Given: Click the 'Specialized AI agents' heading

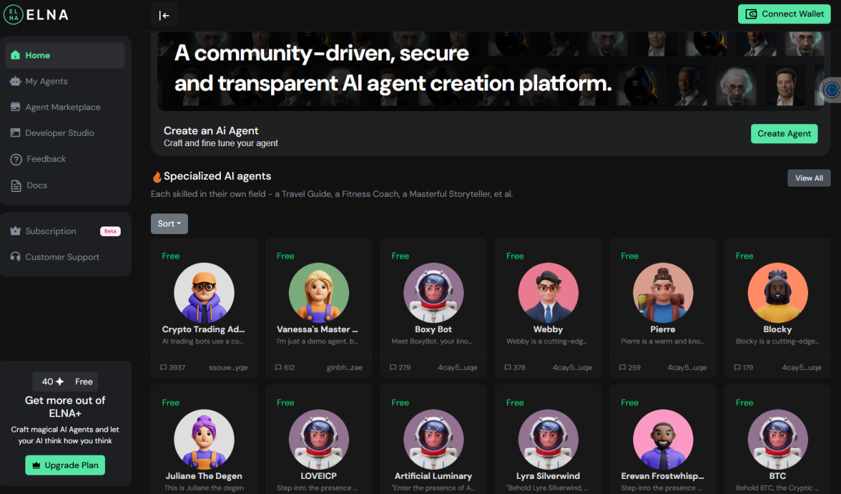Looking at the screenshot, I should click(x=217, y=176).
